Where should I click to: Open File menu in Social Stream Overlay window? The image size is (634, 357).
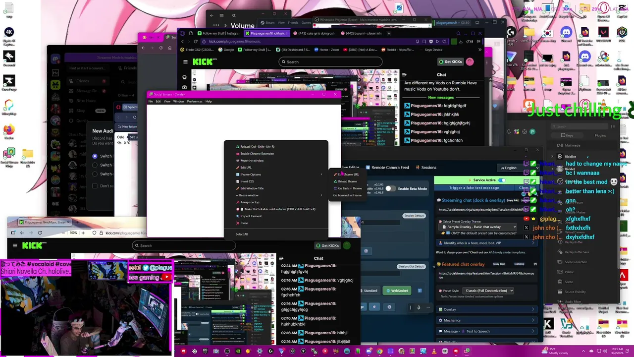click(x=151, y=102)
